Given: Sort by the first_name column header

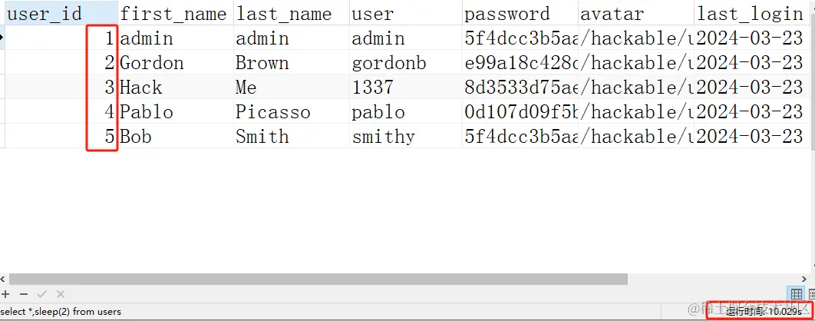Looking at the screenshot, I should (x=174, y=14).
